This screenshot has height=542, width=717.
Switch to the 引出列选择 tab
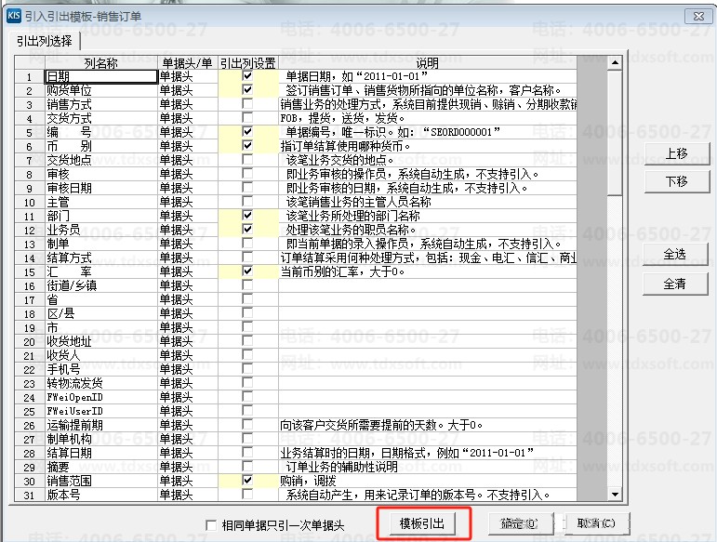(x=45, y=41)
